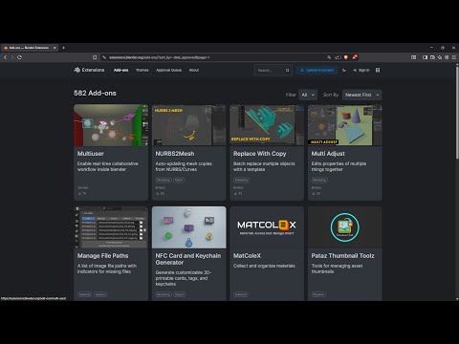Open the Manage File Paths preview image
459x344 pixels.
point(111,227)
